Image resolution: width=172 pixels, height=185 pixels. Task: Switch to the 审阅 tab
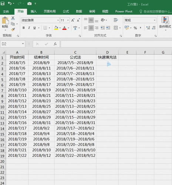click(92, 11)
